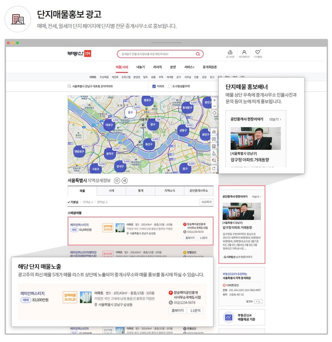Image resolution: width=332 pixels, height=342 pixels.
Task: Click apartment thumbnail in enlarged listing popup
Action: click(x=86, y=297)
